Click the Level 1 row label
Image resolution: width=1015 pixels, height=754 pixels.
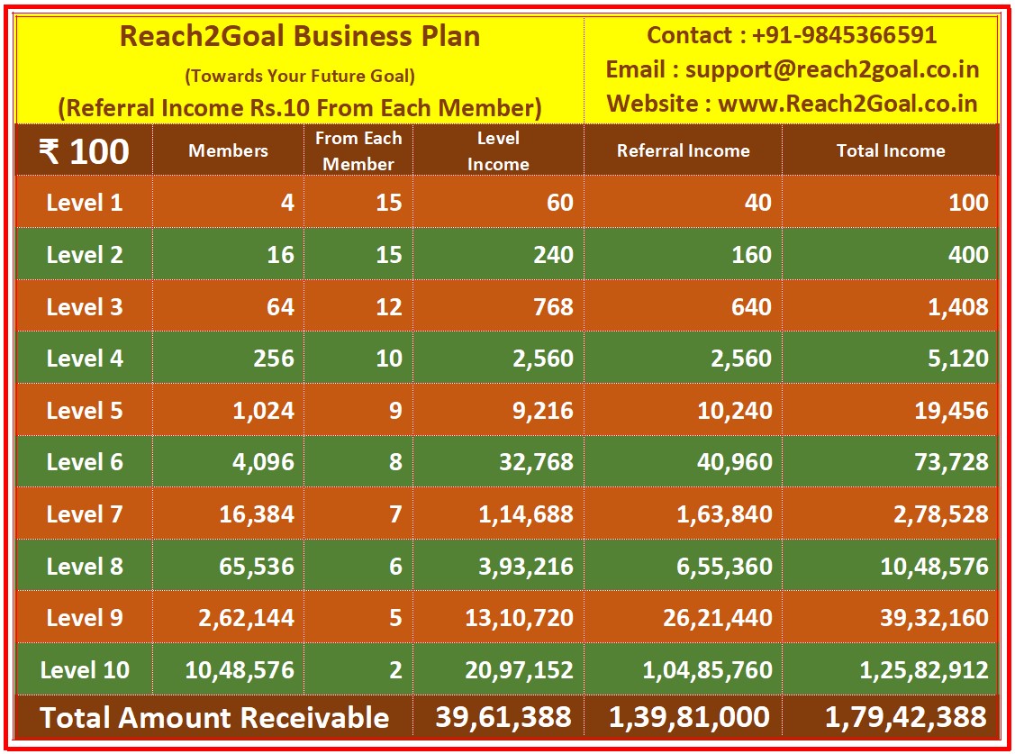pyautogui.click(x=84, y=203)
